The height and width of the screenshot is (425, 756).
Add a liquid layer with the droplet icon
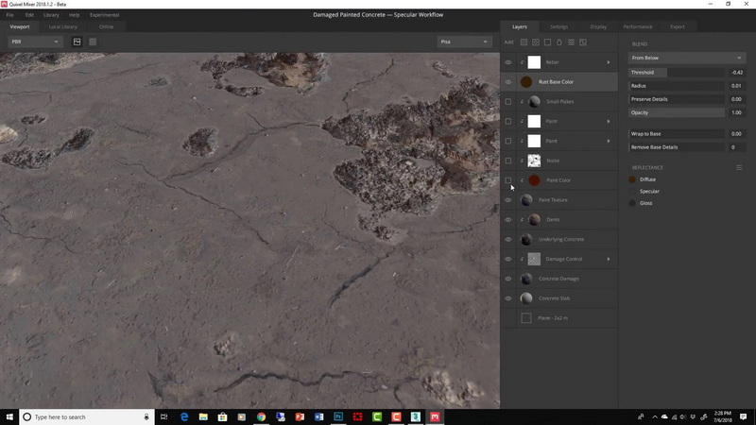[559, 42]
